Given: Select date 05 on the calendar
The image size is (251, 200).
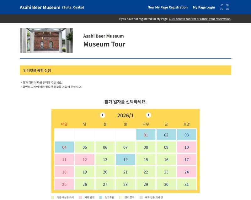Looking at the screenshot, I should point(85,147).
